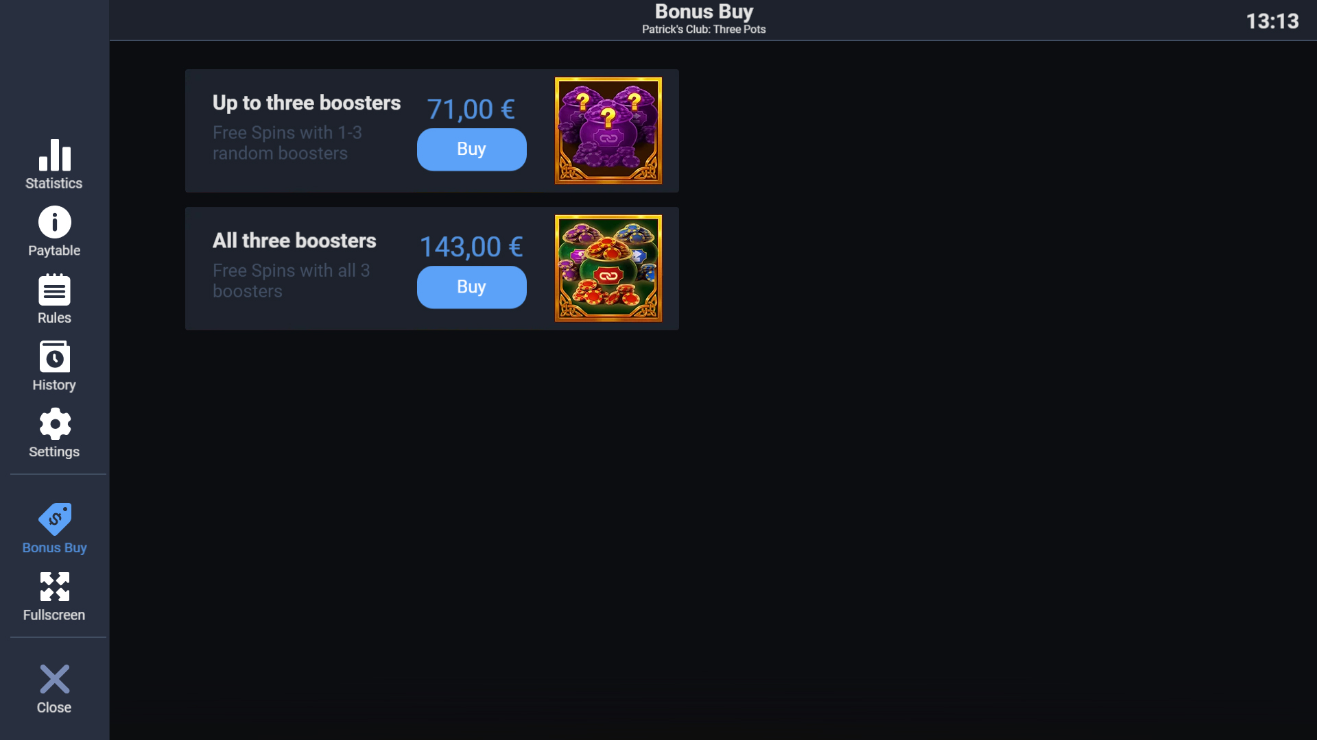Click the 143,00 € price label
This screenshot has width=1317, height=740.
coord(471,247)
